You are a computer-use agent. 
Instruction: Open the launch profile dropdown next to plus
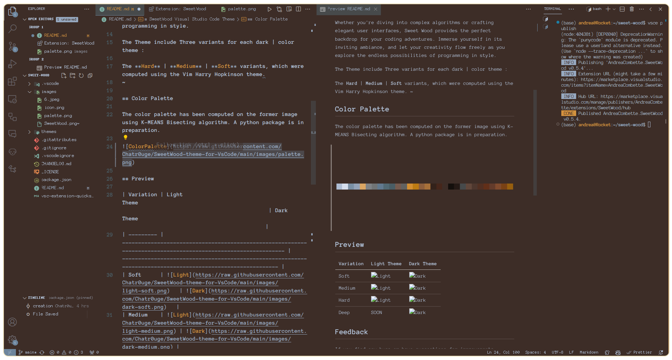coord(614,9)
